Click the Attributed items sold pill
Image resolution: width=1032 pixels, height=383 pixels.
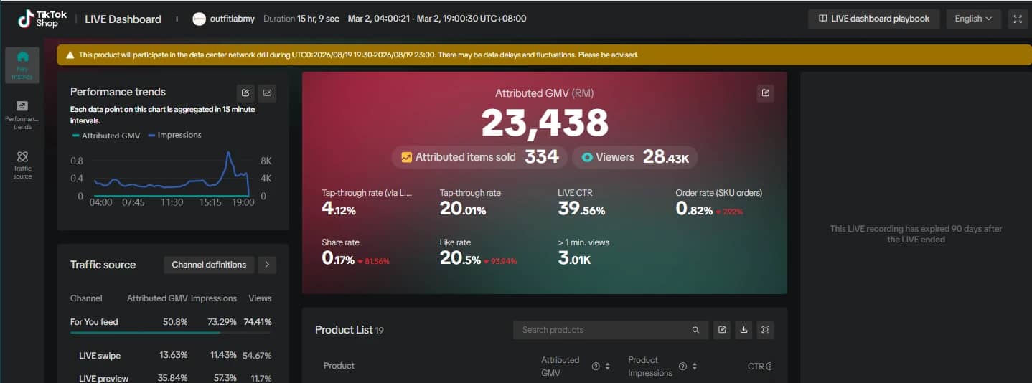(x=479, y=157)
